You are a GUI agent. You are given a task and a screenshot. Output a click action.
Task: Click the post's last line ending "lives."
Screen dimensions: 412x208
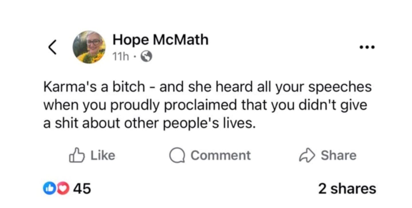(x=149, y=123)
